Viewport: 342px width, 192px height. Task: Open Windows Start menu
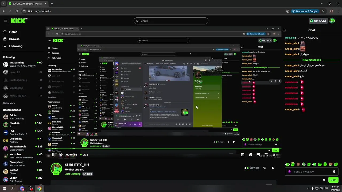[x=4, y=189]
